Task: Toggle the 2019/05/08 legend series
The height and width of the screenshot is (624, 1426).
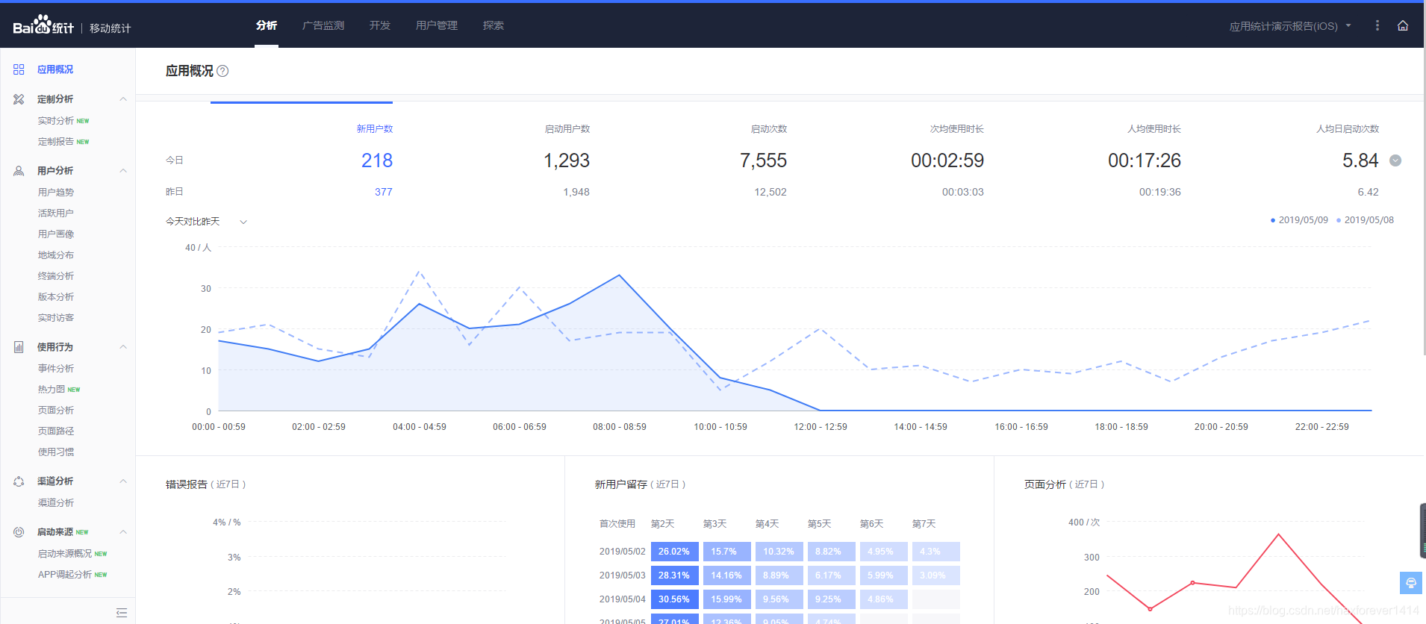Action: (x=1365, y=220)
